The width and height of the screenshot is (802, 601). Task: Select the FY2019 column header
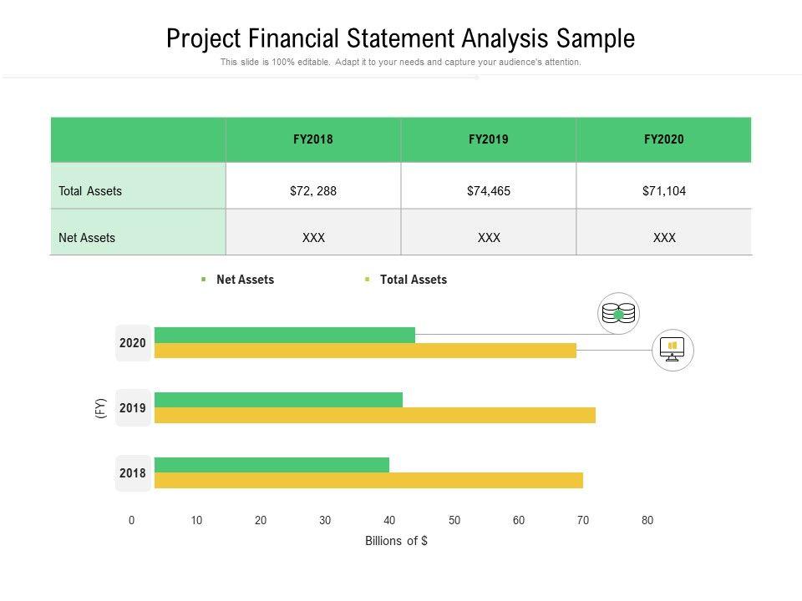coord(489,139)
